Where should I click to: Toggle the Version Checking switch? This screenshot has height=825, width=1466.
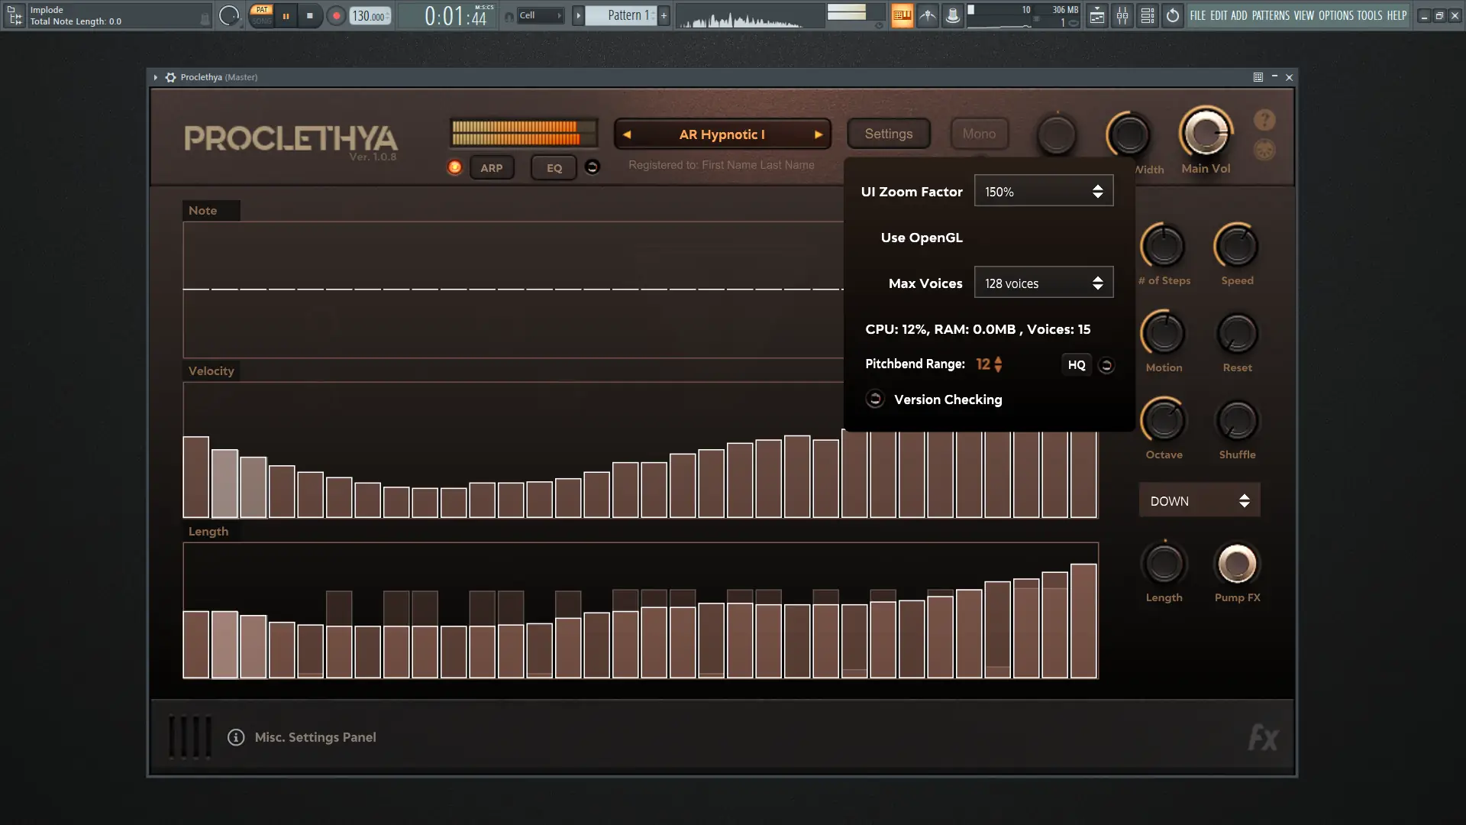875,399
